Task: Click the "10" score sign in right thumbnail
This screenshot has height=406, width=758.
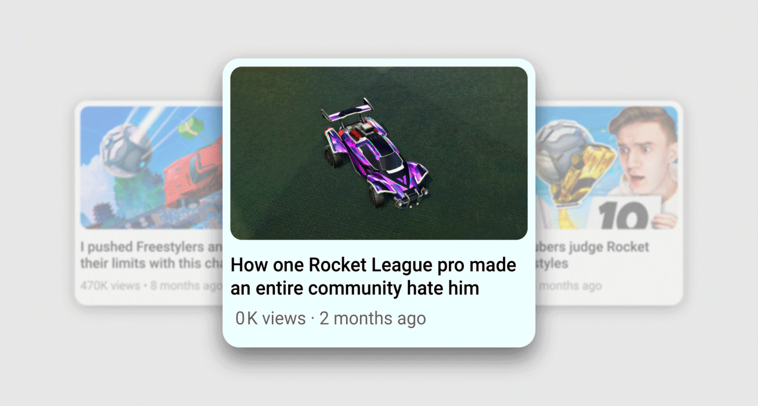Action: pyautogui.click(x=627, y=214)
